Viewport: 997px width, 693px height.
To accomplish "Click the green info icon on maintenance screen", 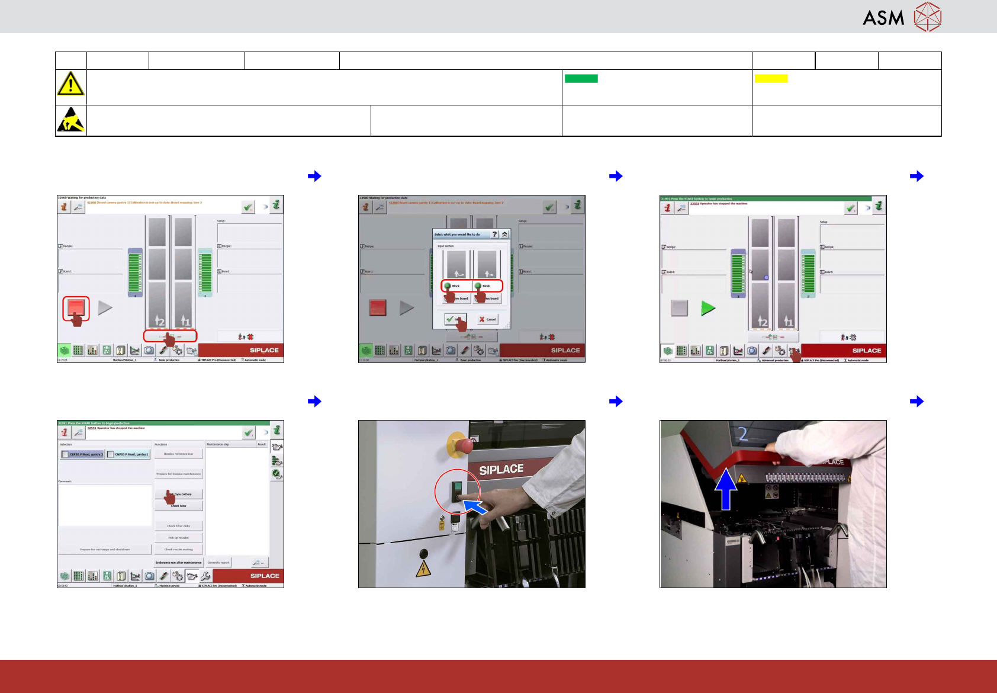I will point(276,431).
